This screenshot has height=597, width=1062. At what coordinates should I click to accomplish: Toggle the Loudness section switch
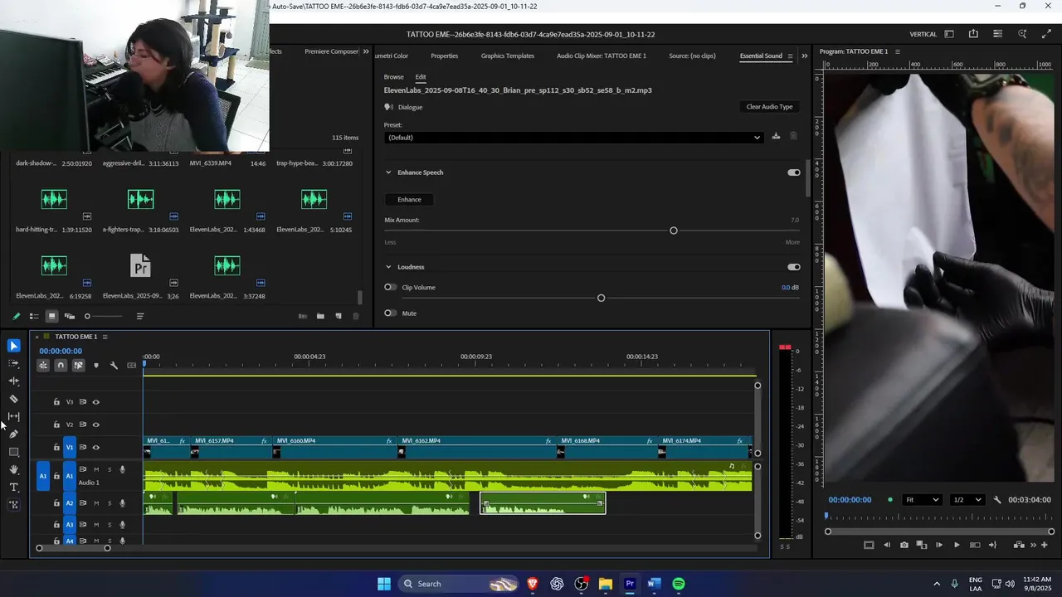794,267
